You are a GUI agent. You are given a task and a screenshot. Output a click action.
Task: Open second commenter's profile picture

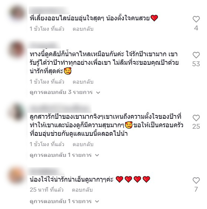17,50
